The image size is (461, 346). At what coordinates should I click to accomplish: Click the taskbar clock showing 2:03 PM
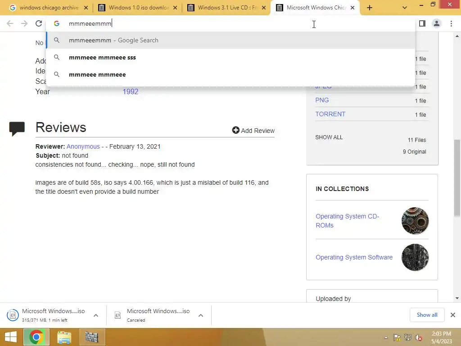point(441,337)
